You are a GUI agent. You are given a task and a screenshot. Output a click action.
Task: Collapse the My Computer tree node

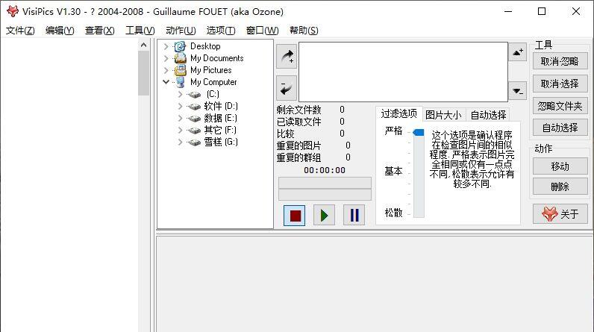166,82
